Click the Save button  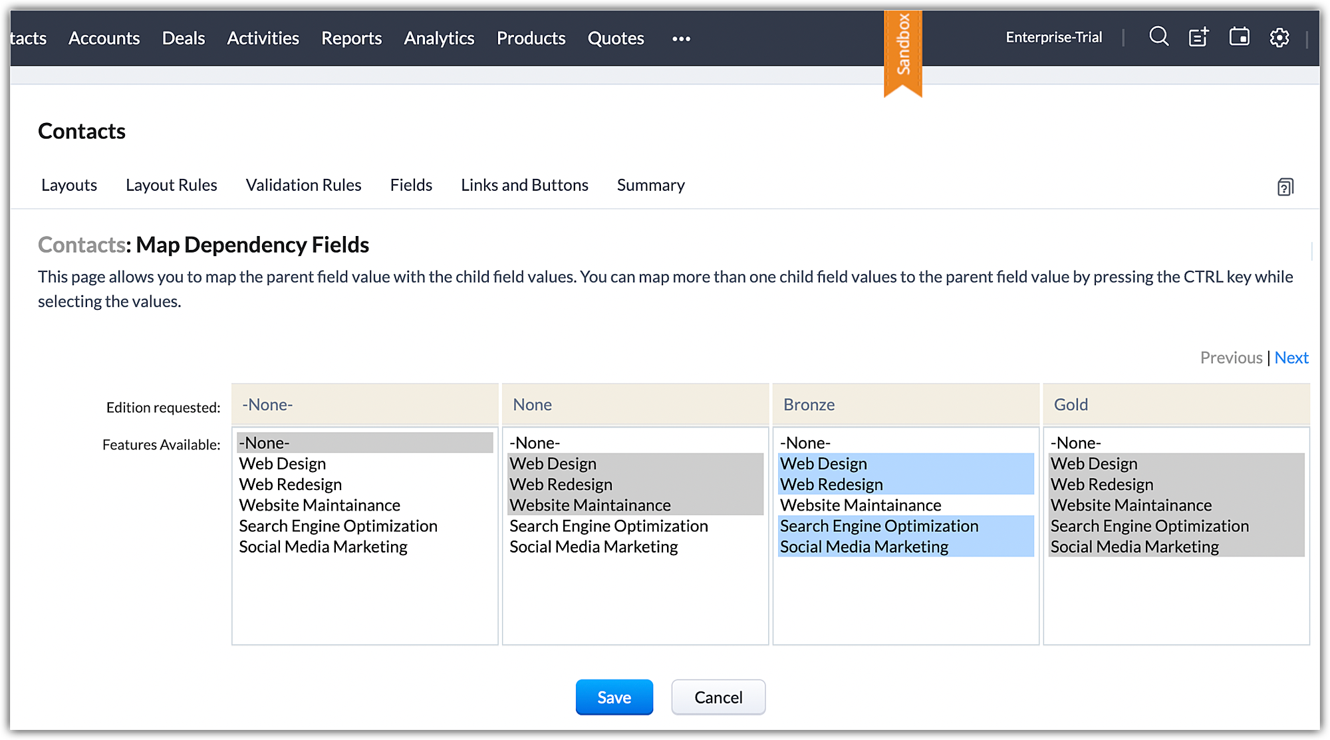click(x=614, y=697)
